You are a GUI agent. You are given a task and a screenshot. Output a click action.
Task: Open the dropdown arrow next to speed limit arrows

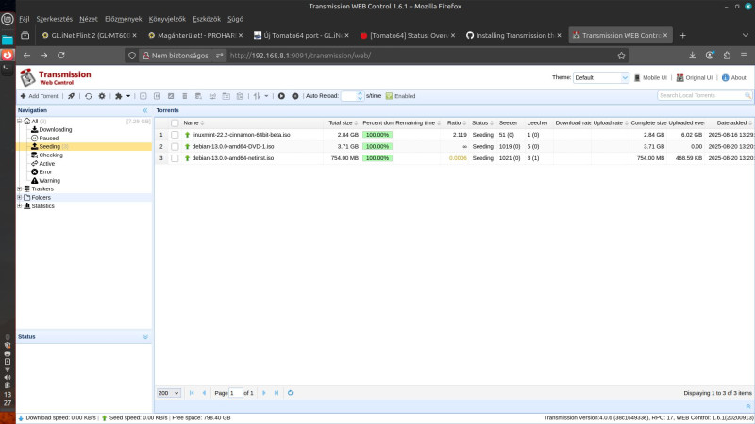pos(266,96)
